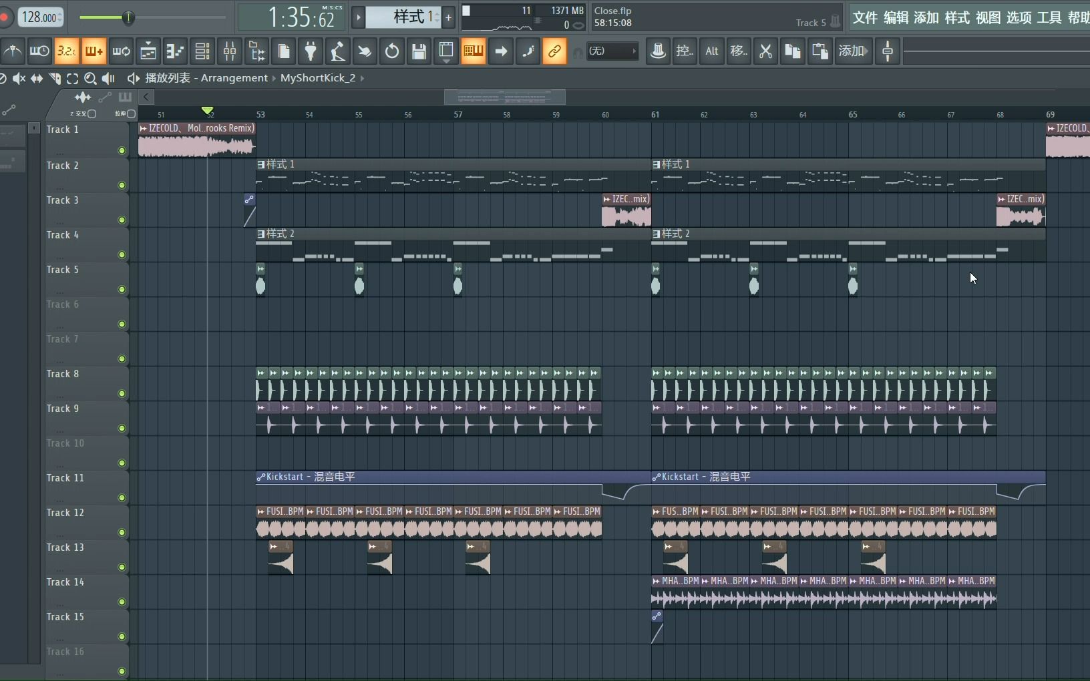Open the 视图 view menu
Screen dimensions: 1090x681
(x=988, y=18)
